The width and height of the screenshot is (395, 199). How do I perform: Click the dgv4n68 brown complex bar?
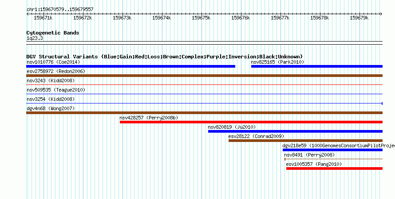(205, 113)
